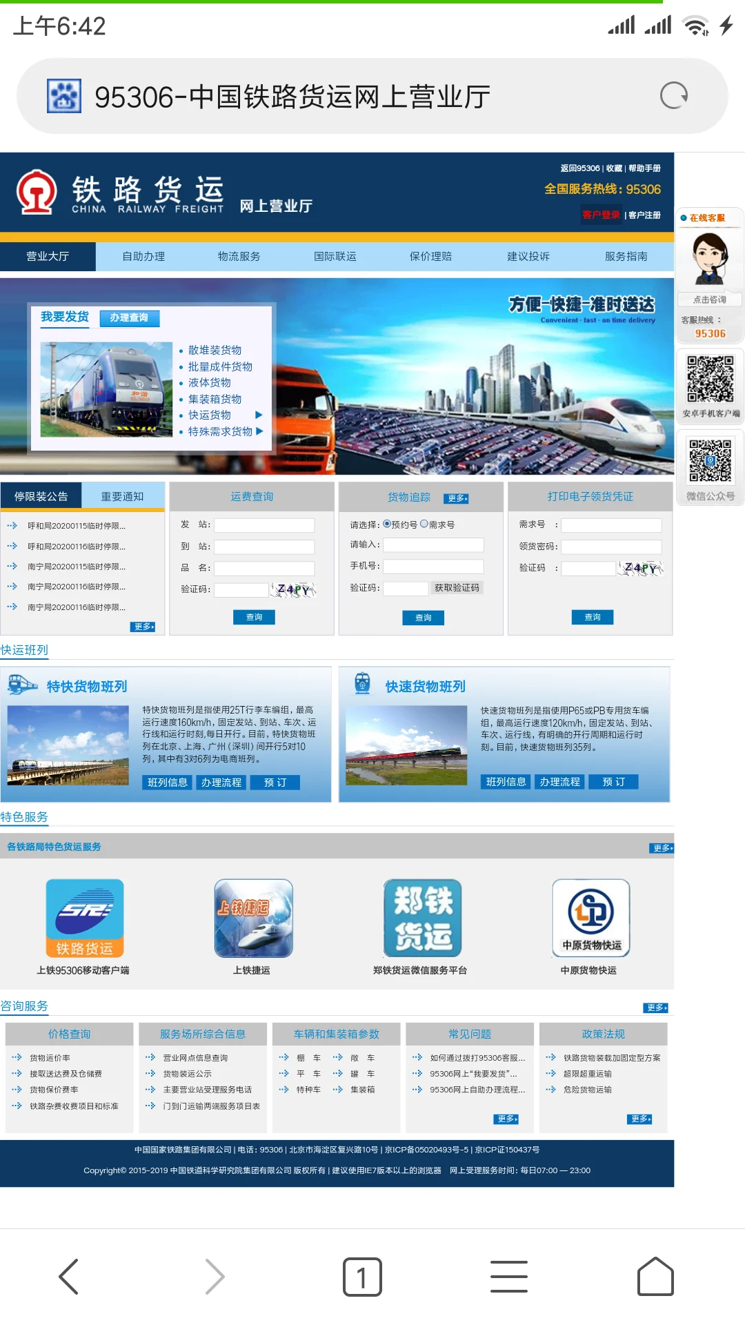Click 获取验证码 button
This screenshot has height=1325, width=745.
(457, 588)
